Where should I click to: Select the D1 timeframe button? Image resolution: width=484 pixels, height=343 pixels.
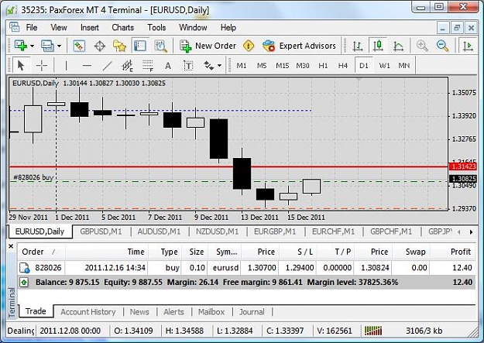[364, 66]
